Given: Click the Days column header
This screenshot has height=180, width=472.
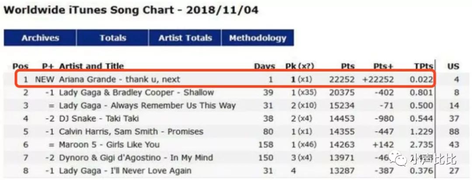Looking at the screenshot, I should [x=264, y=66].
